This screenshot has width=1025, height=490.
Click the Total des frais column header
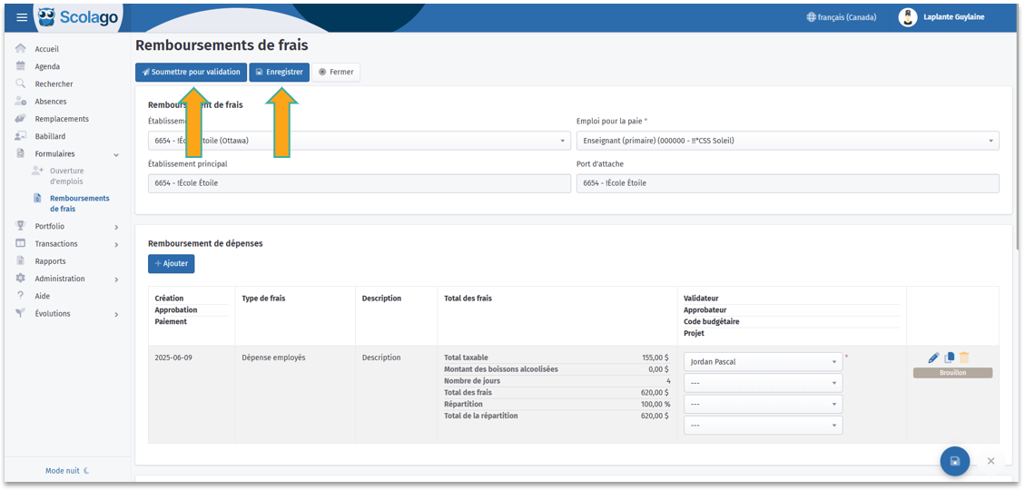(468, 299)
